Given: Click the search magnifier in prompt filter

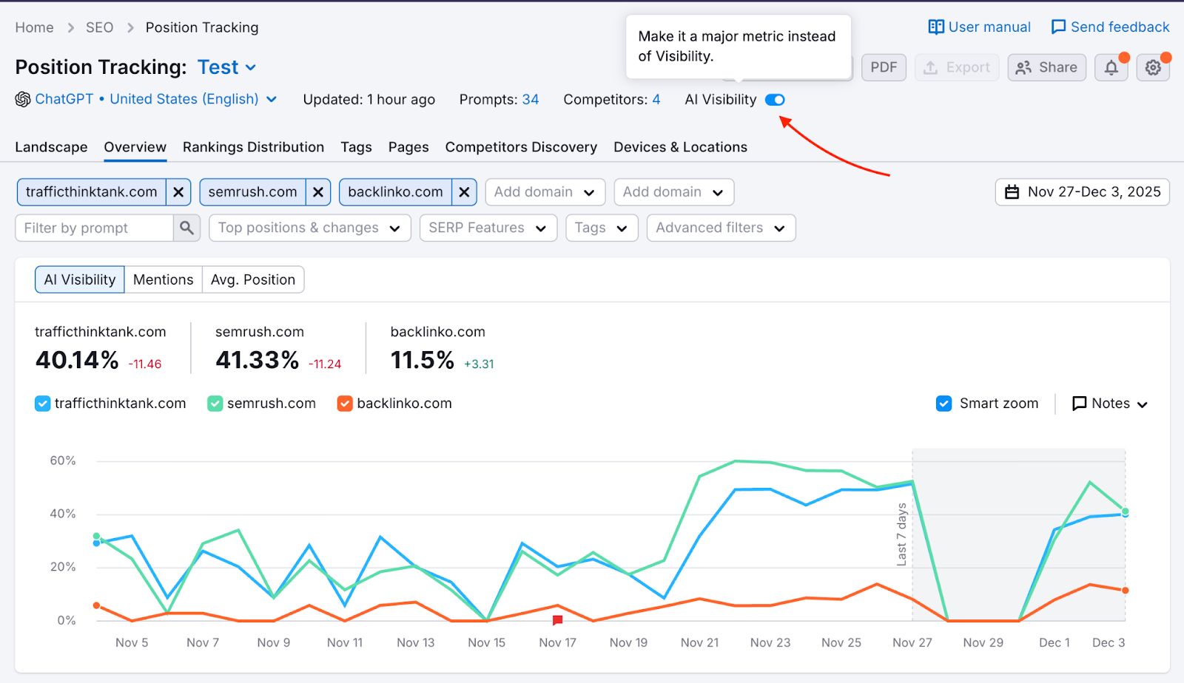Looking at the screenshot, I should (x=186, y=228).
